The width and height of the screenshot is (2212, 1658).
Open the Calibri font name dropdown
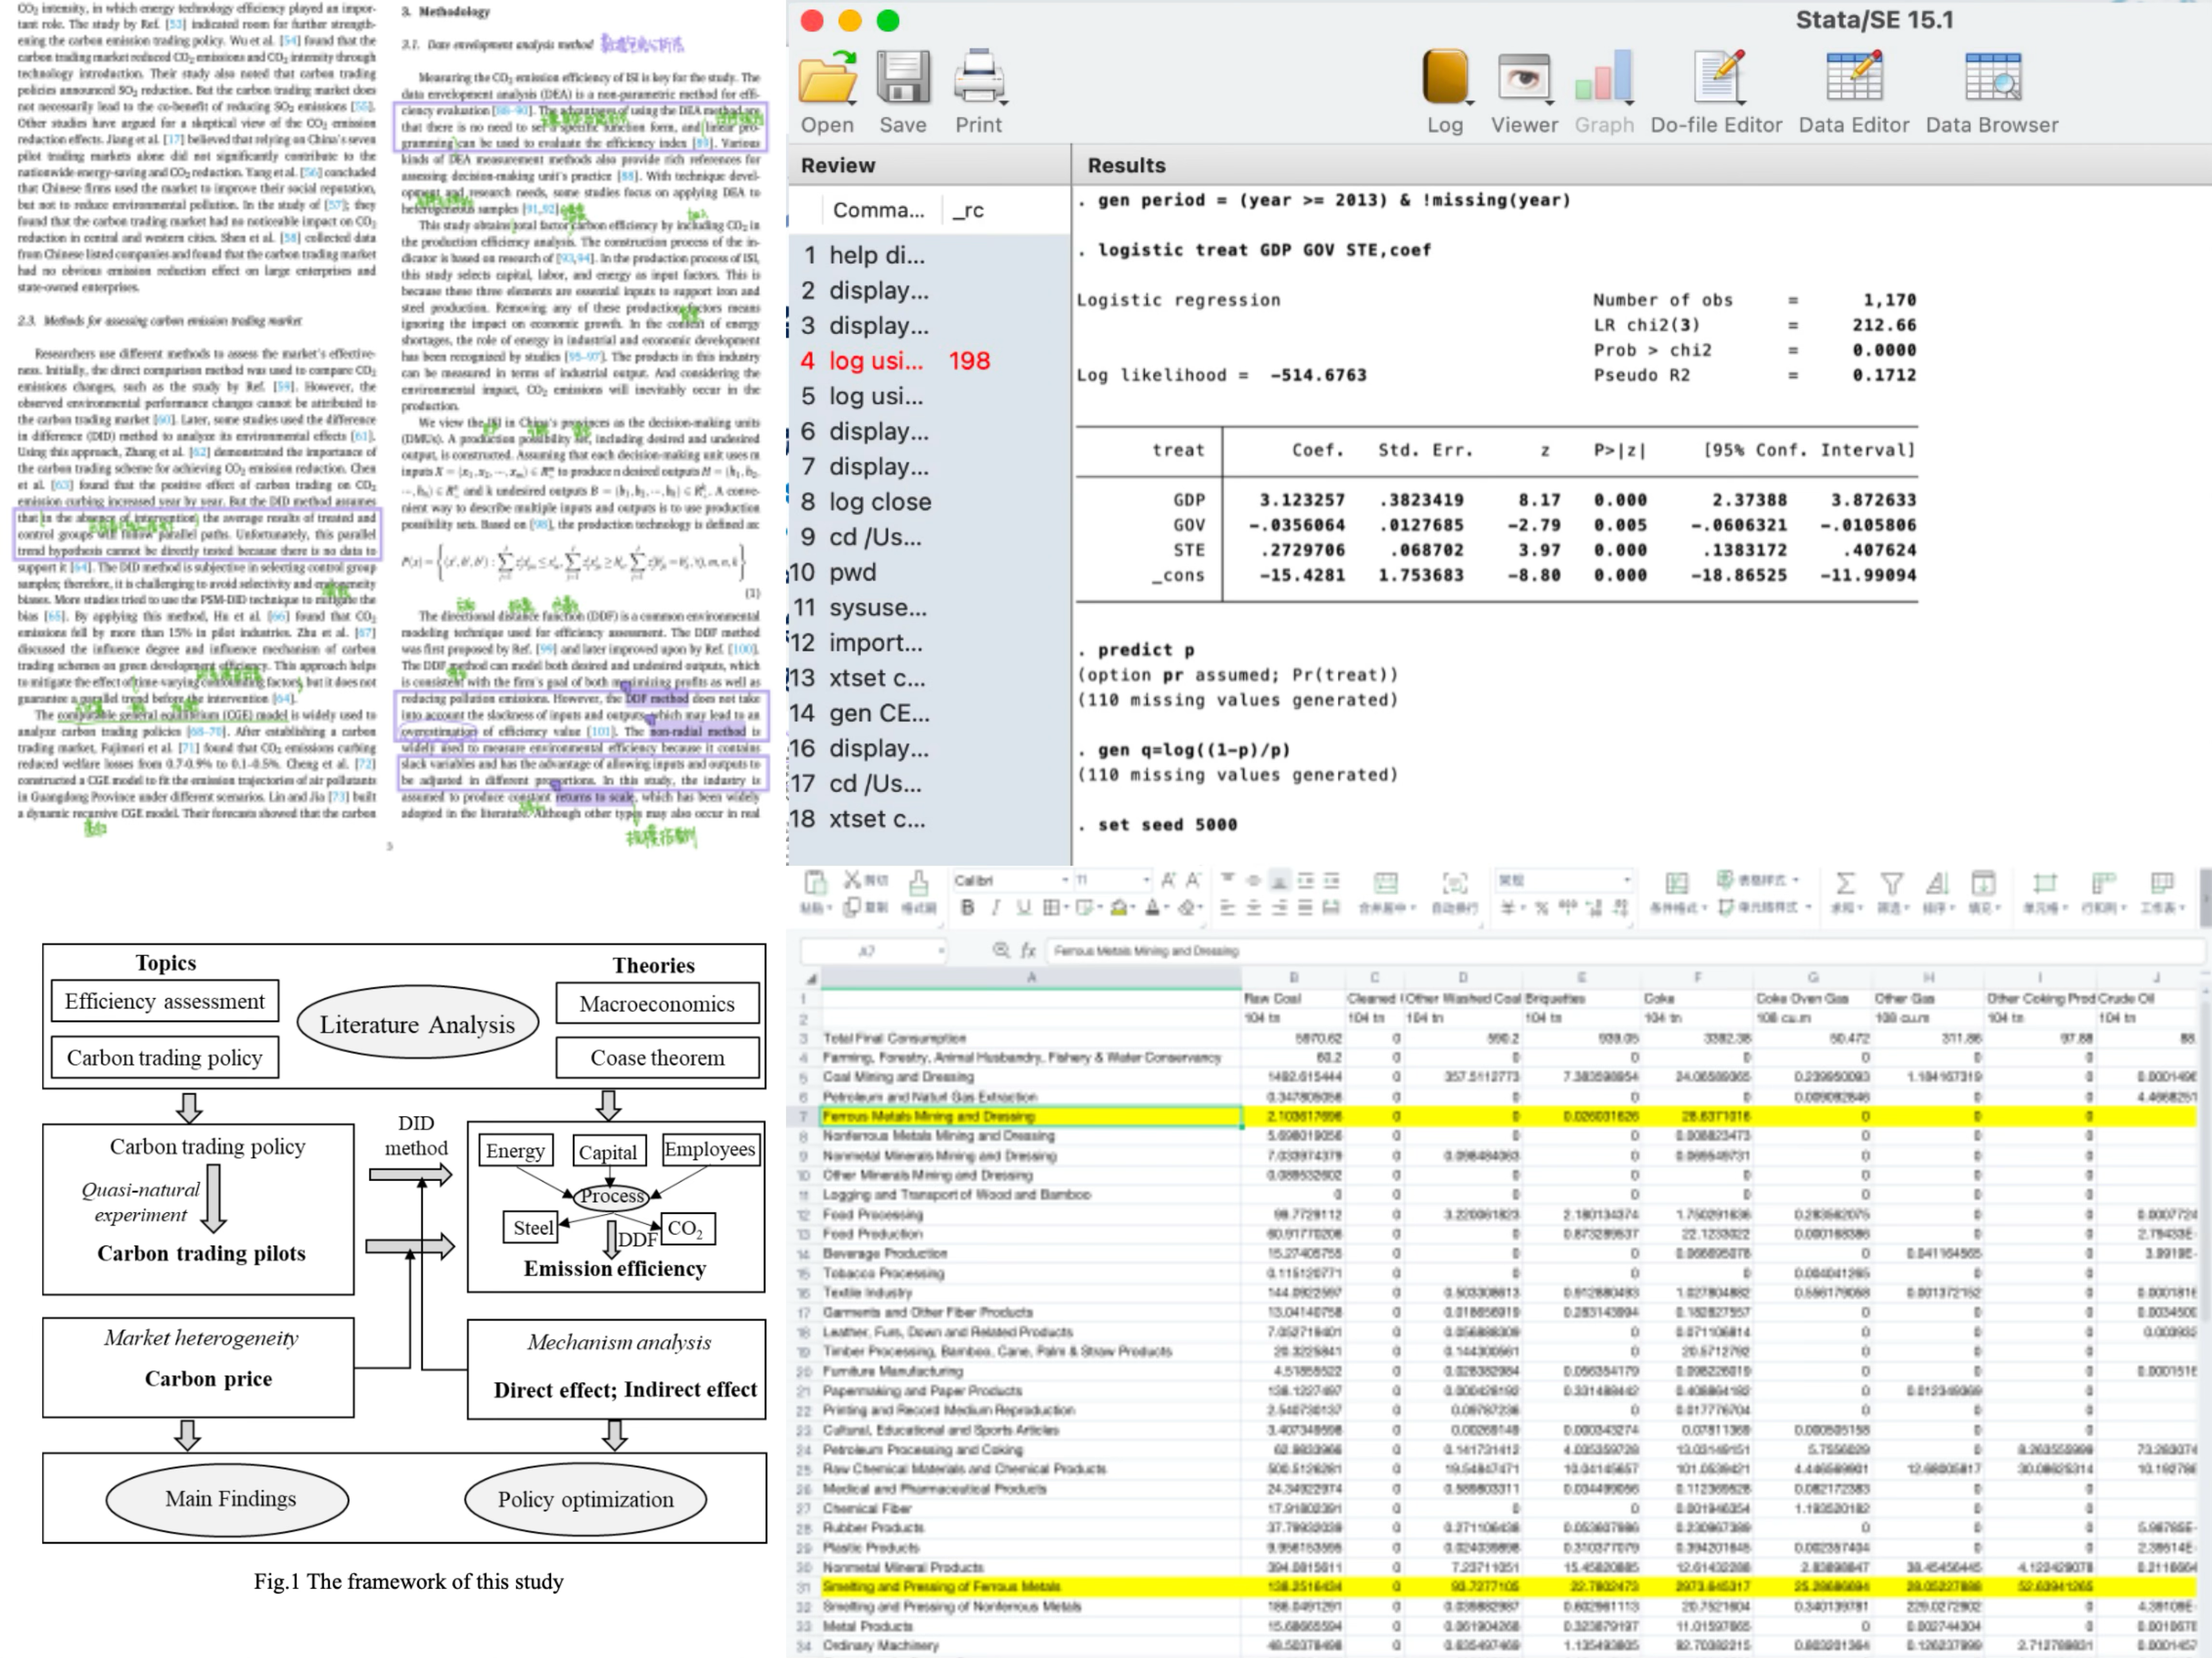[x=1065, y=881]
